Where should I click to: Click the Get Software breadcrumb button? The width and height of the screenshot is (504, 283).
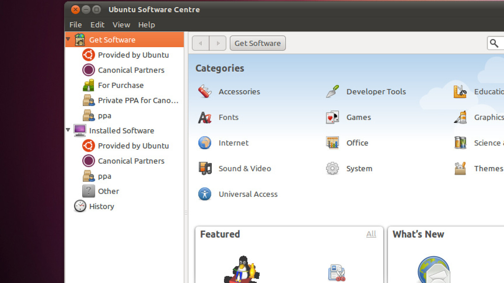[x=257, y=43]
